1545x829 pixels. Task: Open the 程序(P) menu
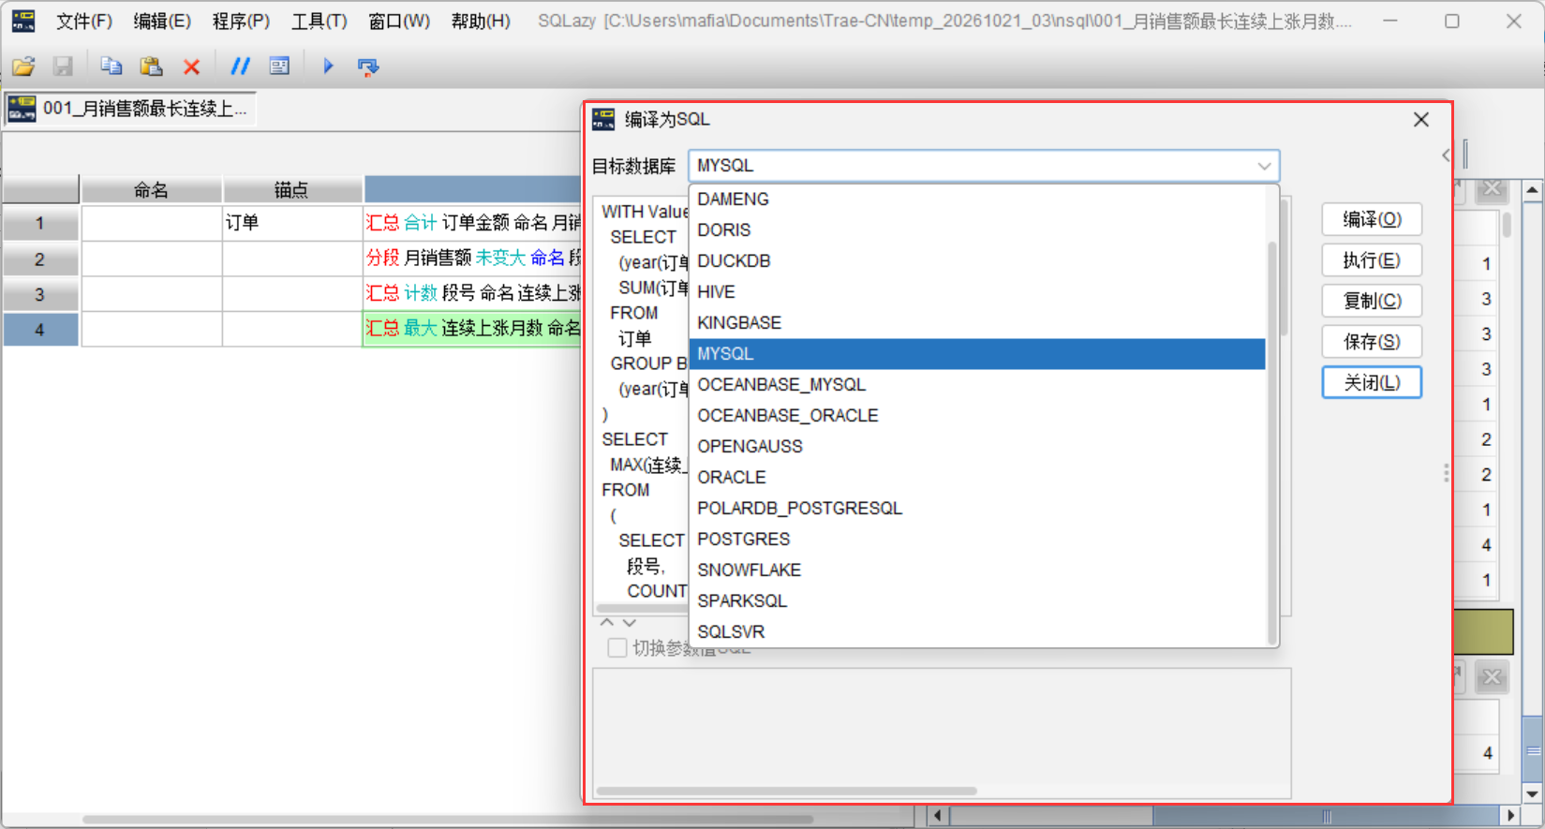click(241, 22)
